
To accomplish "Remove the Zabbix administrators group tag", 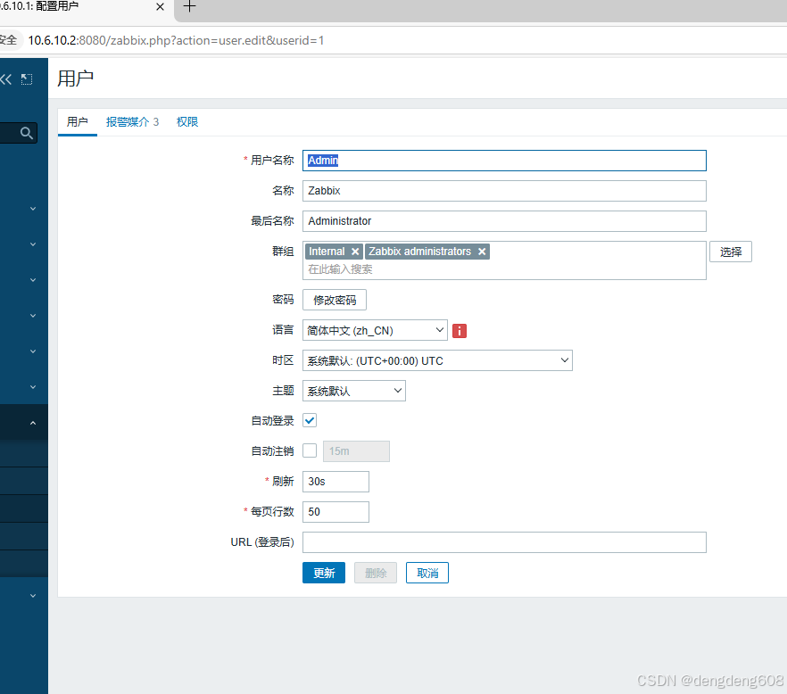I will pyautogui.click(x=482, y=252).
